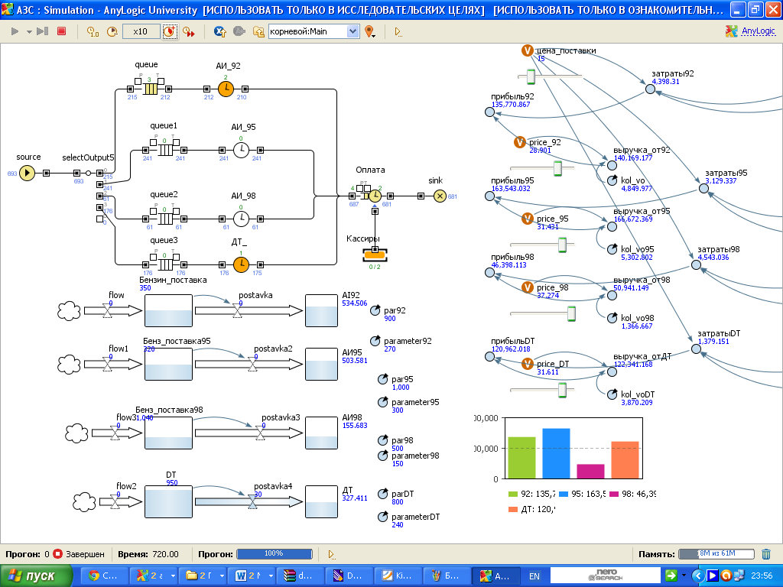The height and width of the screenshot is (587, 783).
Task: Open the AnyLogic link
Action: pos(758,31)
